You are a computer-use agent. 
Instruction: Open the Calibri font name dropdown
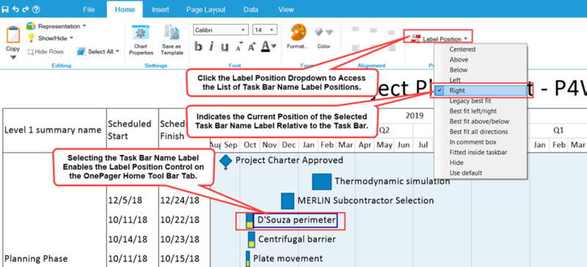[x=244, y=30]
